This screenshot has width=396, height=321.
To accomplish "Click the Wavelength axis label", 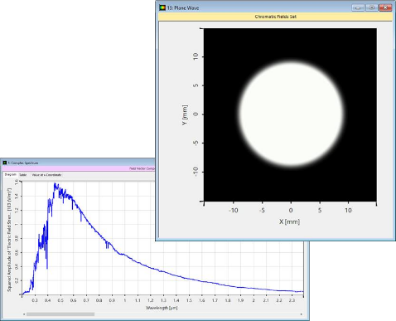I will [162, 308].
